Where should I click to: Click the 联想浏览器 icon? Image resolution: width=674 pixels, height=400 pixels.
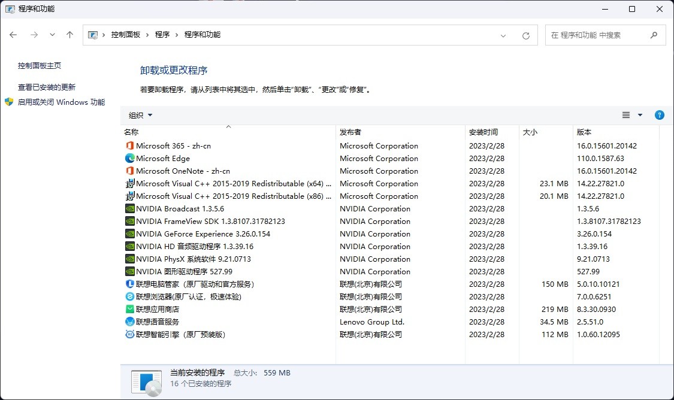129,296
